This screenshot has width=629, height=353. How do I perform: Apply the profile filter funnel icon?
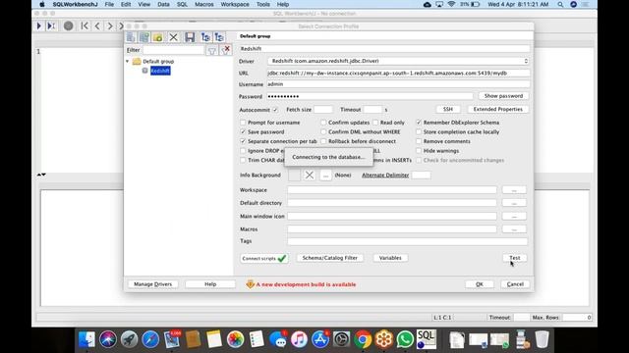coord(212,50)
